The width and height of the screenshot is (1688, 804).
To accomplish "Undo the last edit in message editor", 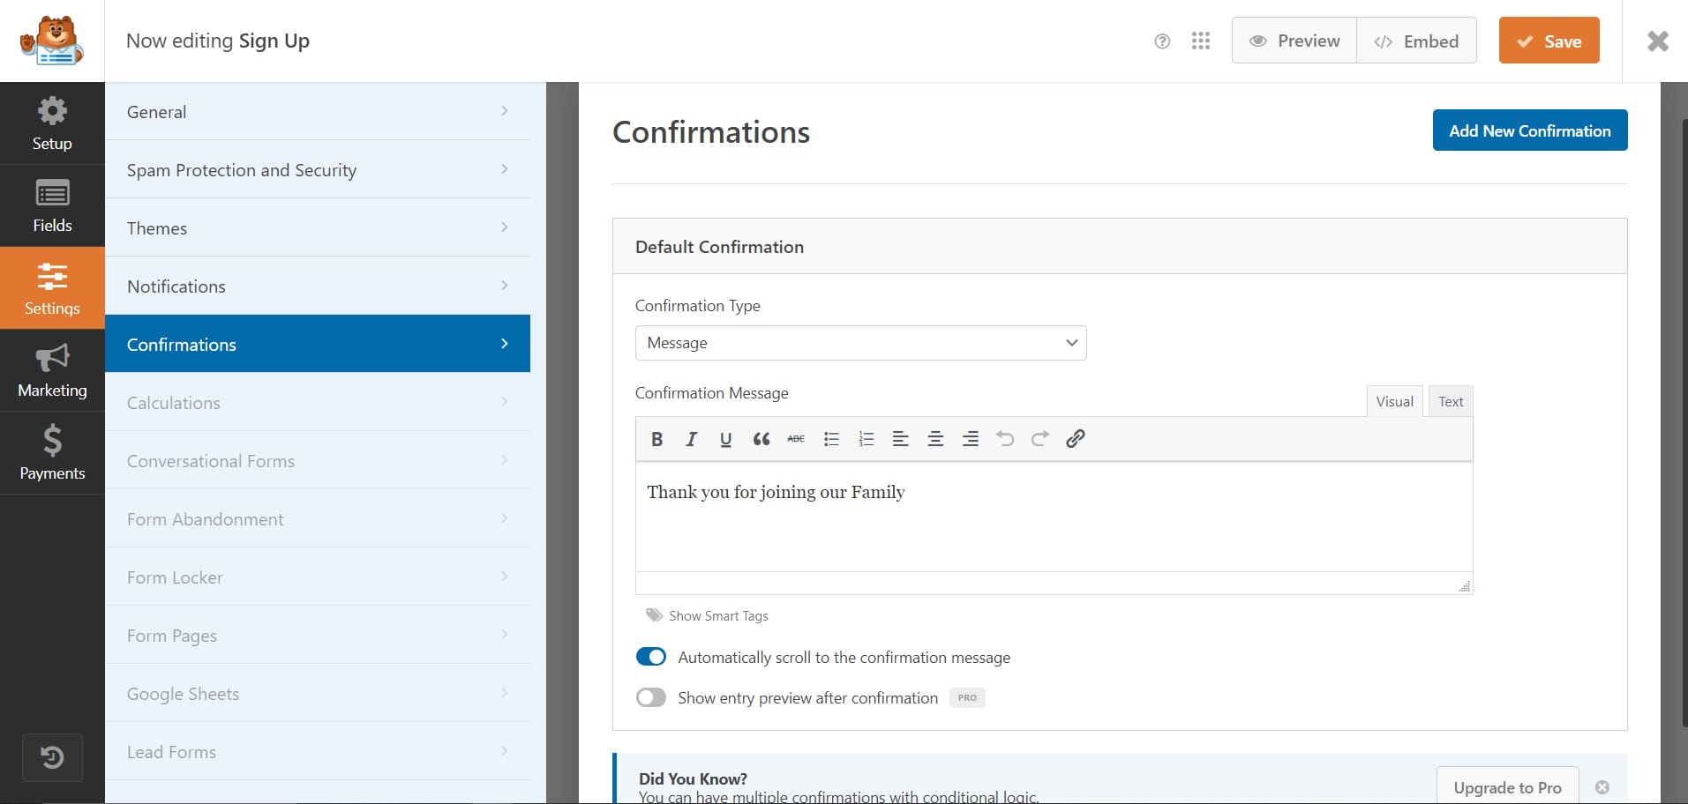I will pos(1005,439).
